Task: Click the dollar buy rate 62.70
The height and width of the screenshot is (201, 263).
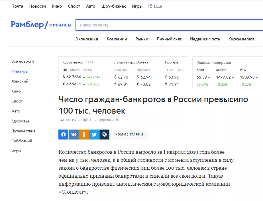Action: coord(121,77)
